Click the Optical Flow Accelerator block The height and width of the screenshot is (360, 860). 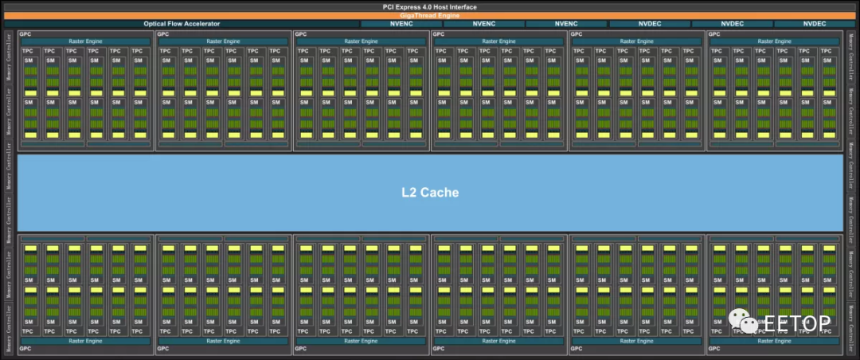click(182, 24)
